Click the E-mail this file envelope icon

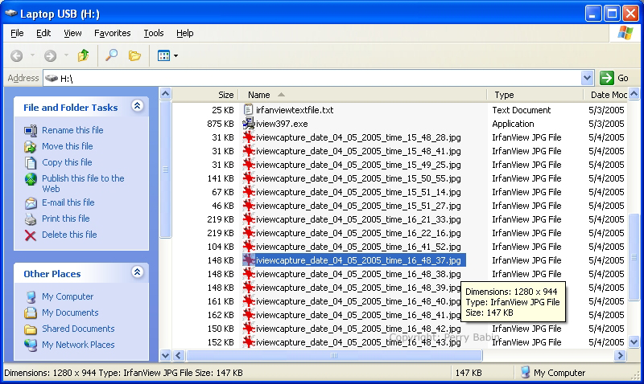click(31, 203)
